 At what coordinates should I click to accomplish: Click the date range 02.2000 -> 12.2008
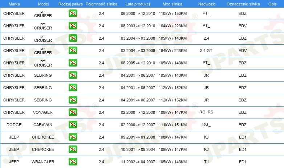coord(138,112)
